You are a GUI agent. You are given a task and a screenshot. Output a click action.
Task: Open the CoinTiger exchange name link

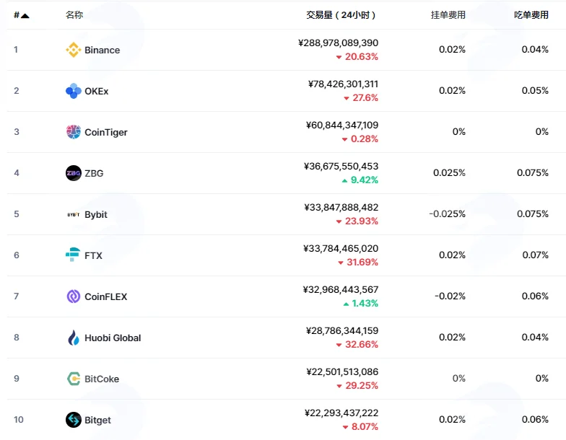[x=105, y=133]
